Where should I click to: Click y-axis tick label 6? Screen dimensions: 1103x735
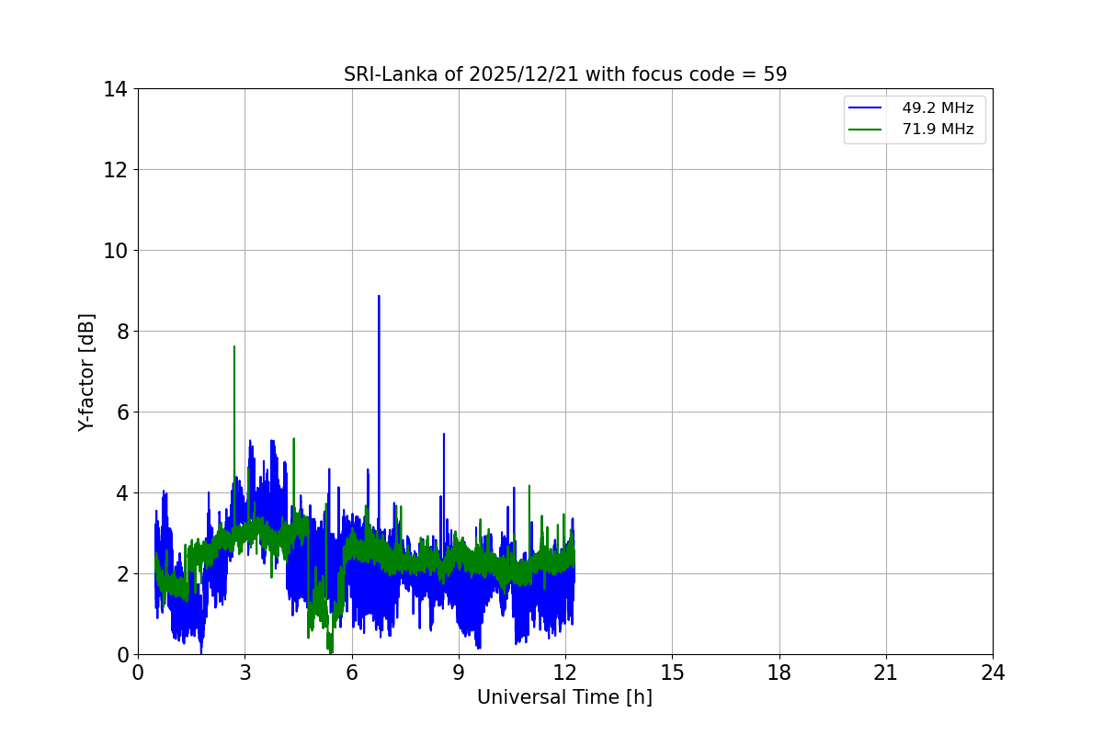click(x=121, y=413)
